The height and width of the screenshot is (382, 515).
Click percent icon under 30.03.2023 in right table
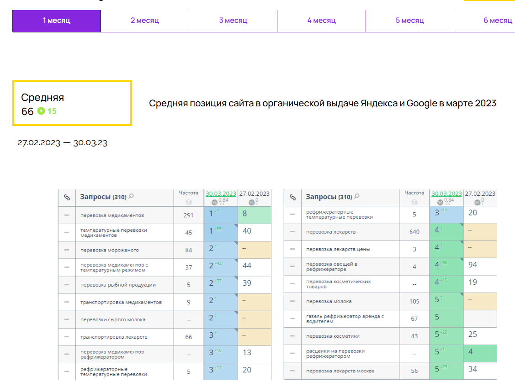pyautogui.click(x=440, y=203)
